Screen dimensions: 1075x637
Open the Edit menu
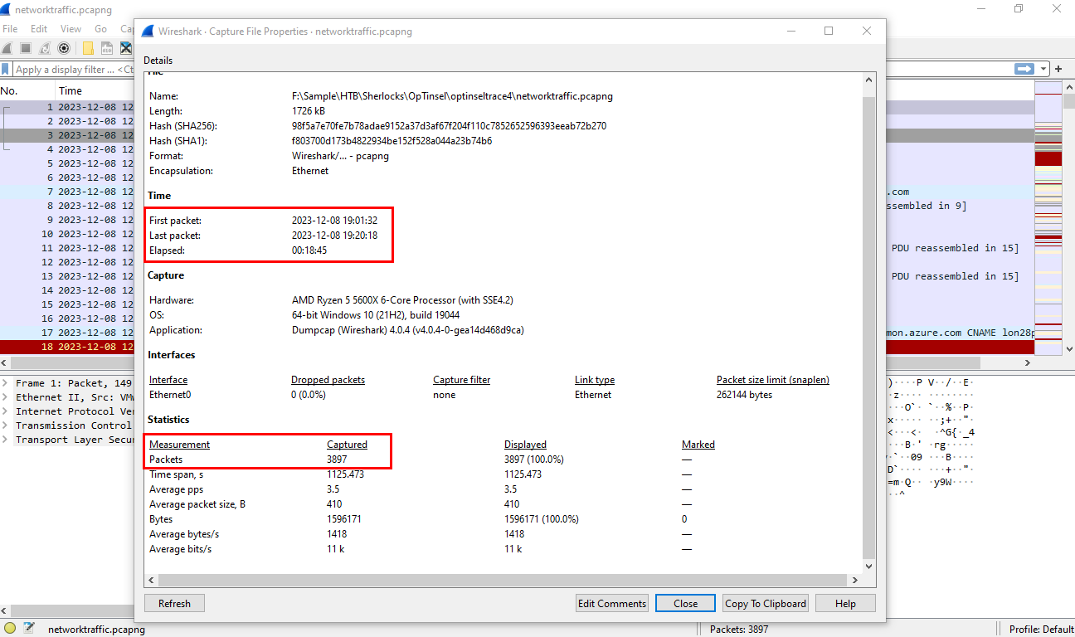tap(39, 29)
